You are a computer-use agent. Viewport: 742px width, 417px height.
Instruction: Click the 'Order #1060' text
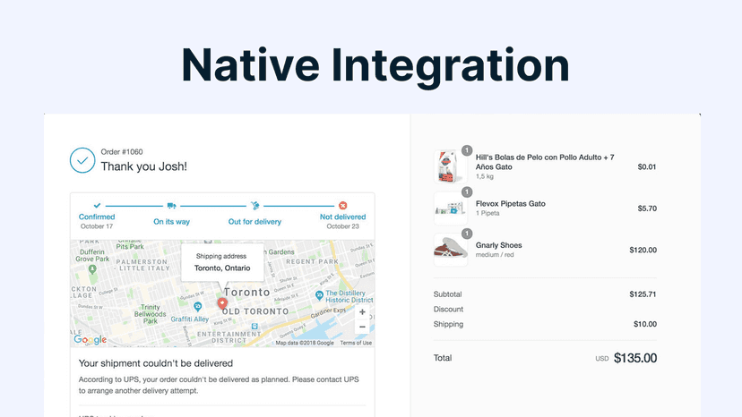tap(122, 152)
